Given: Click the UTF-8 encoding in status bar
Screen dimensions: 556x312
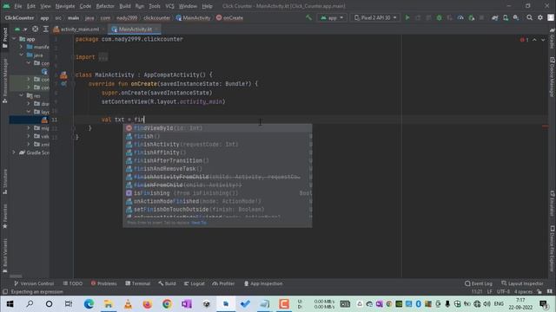Looking at the screenshot, I should click(503, 291).
